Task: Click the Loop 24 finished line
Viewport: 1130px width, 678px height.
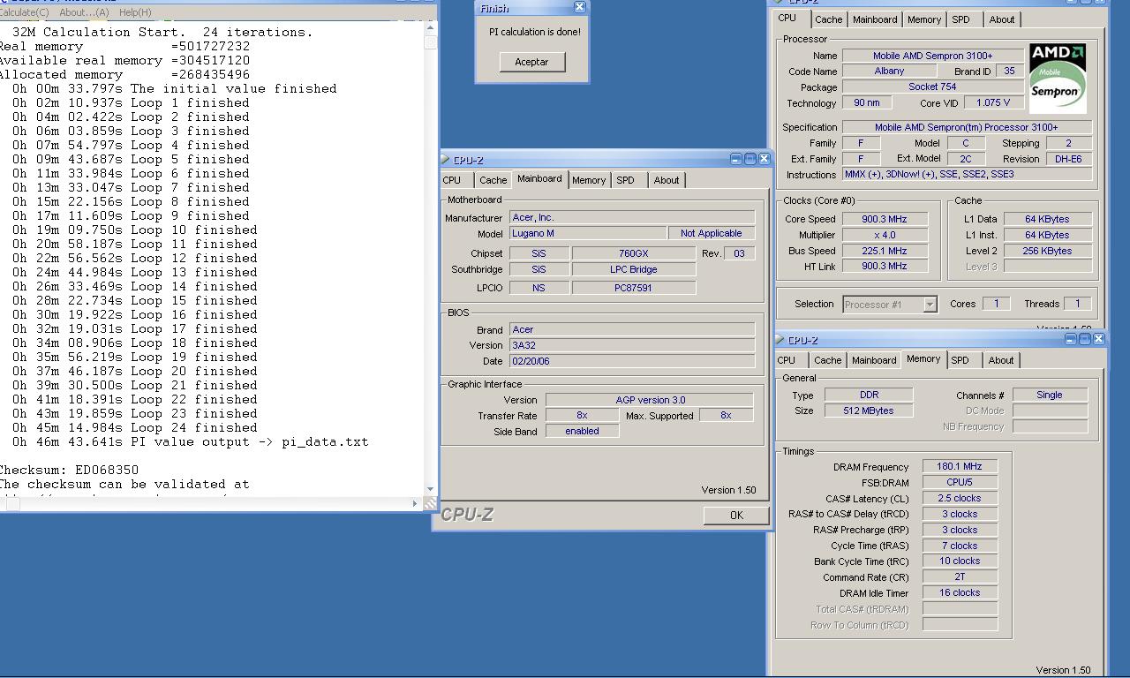Action: click(x=134, y=427)
